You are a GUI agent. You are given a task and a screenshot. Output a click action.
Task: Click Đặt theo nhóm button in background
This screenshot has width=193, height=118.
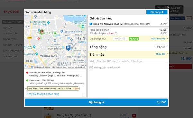[x=177, y=18]
